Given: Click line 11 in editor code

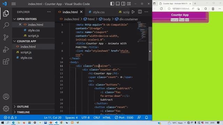Looking at the screenshot, I should pyautogui.click(x=93, y=66).
